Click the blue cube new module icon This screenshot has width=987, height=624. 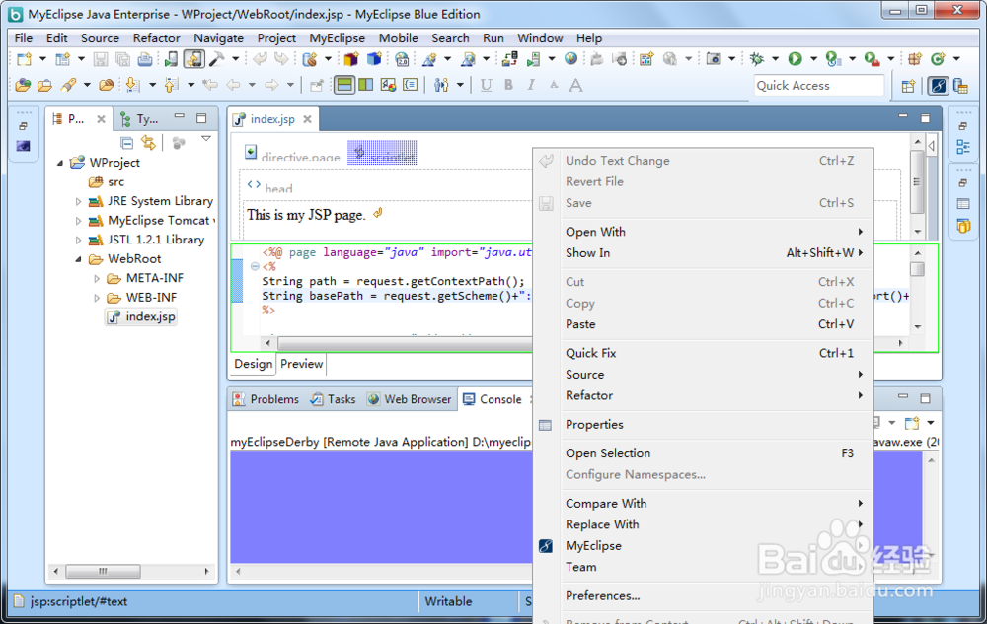(x=374, y=59)
